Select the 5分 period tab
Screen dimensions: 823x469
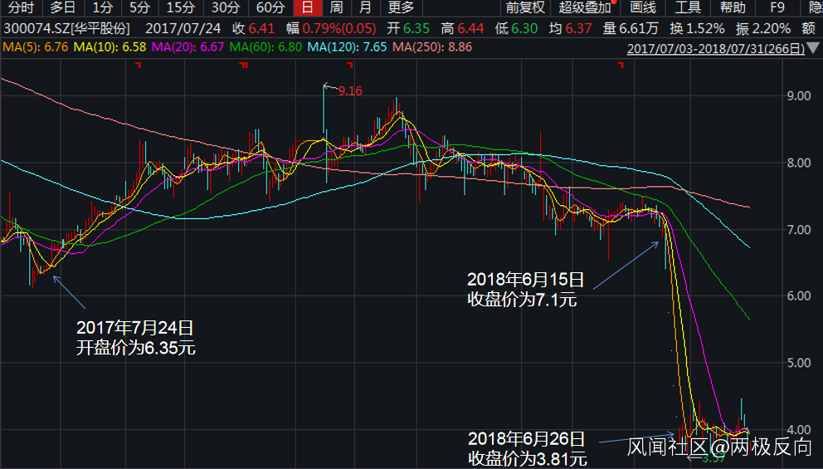(139, 8)
